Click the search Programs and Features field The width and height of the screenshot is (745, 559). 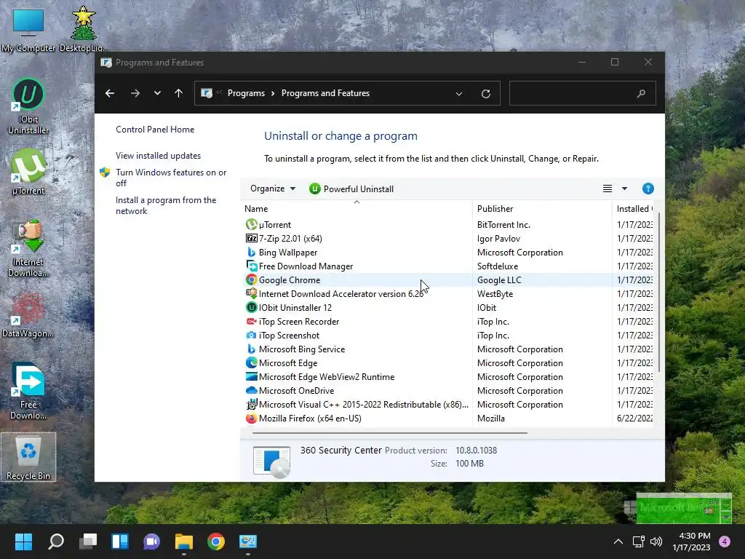(583, 93)
